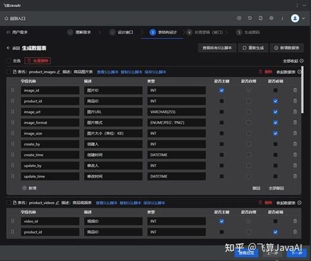Viewport: 311px width, 261px height.
Task: Click 全部撤回 under the product_images table
Action: click(x=276, y=188)
